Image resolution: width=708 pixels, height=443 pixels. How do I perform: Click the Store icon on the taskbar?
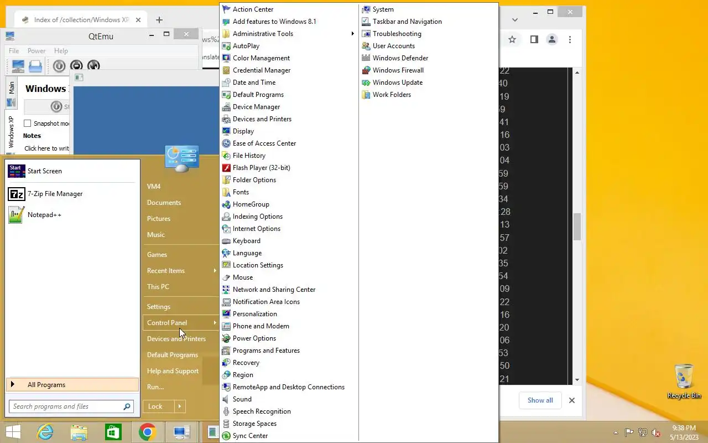[x=113, y=432]
